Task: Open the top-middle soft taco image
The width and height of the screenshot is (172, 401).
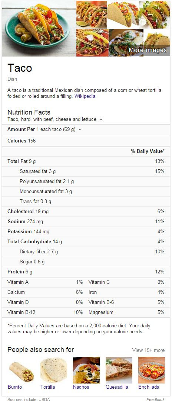Action: click(x=123, y=15)
